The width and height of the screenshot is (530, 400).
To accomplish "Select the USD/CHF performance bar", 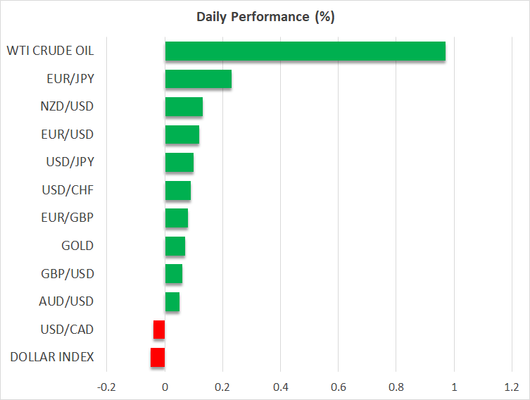I will coord(177,190).
